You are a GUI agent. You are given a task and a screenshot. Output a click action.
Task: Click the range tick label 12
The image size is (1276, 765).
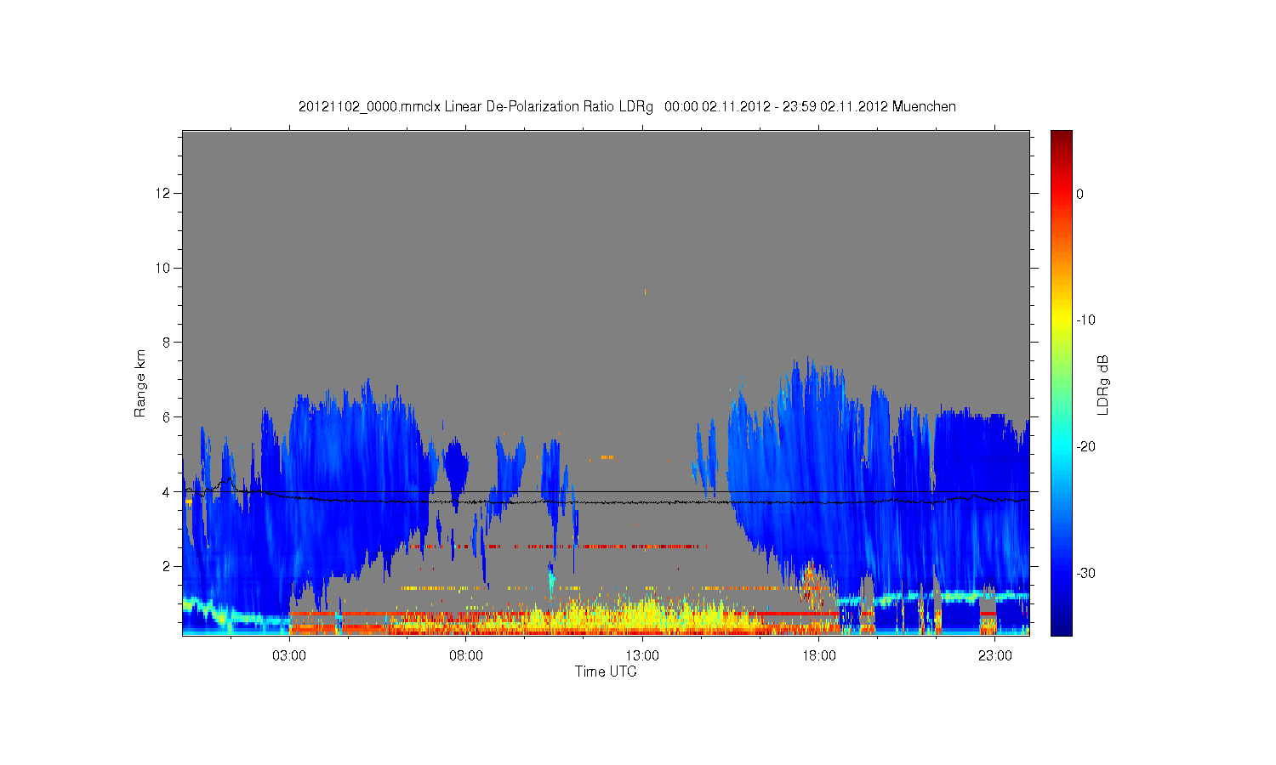[x=164, y=194]
